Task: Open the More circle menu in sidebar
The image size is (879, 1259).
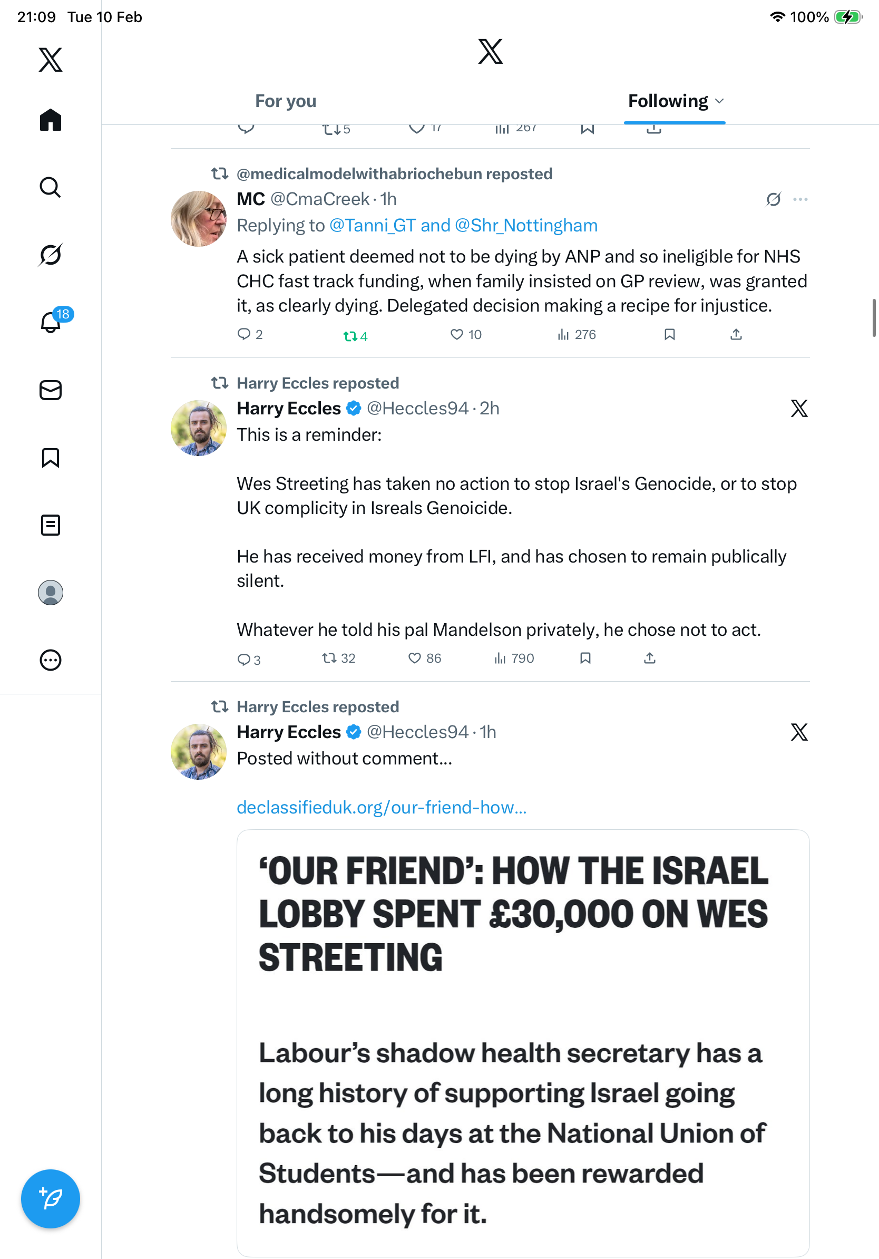Action: (x=51, y=660)
